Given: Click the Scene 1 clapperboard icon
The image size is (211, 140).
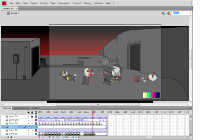Looking at the screenshot, I should [9, 13].
